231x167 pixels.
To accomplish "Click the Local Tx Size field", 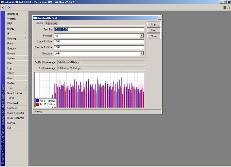I will click(98, 41).
